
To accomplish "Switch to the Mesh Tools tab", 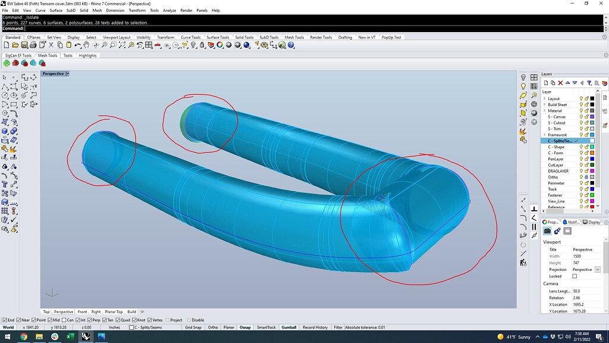I will (47, 55).
